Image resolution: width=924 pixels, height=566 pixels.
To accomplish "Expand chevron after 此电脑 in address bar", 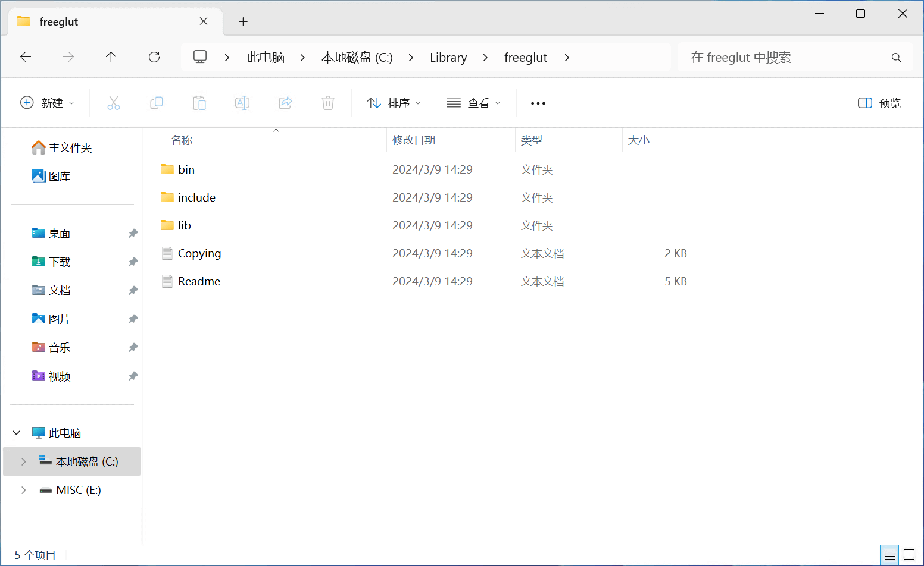I will tap(302, 58).
